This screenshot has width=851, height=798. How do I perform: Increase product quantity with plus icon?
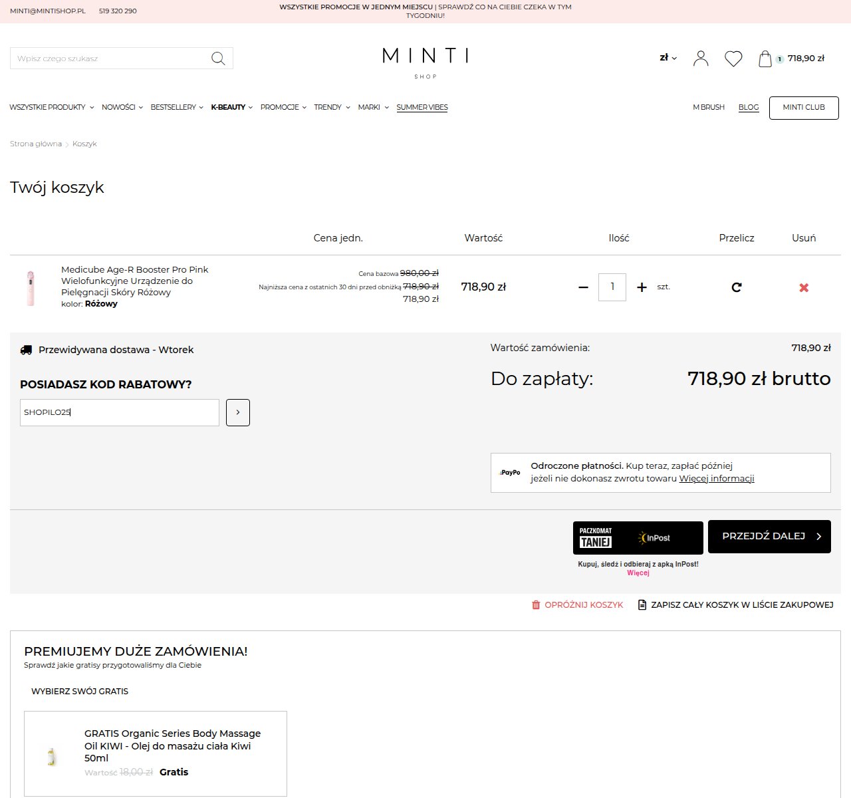[642, 287]
